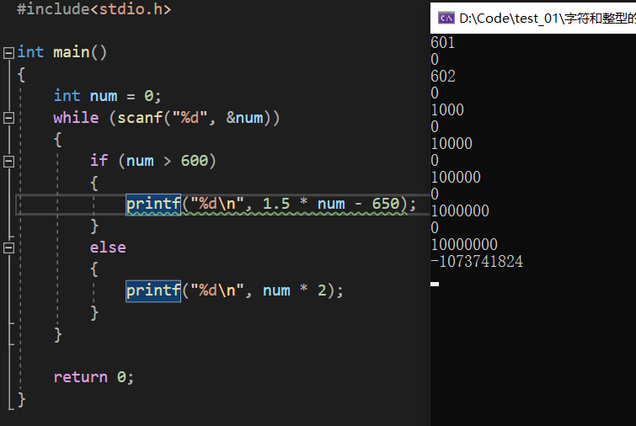Click the 'return 0;' statement
636x426 pixels.
click(94, 377)
